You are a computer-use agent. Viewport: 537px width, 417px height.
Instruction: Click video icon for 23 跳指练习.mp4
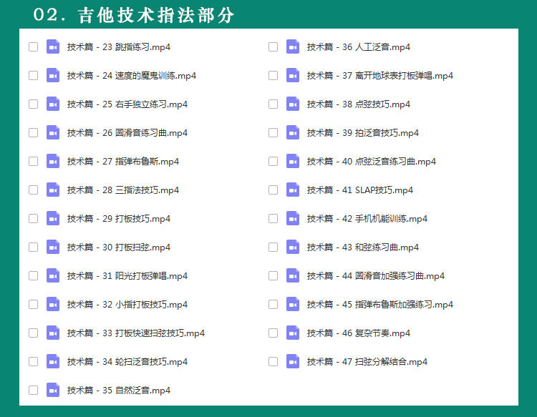(x=53, y=47)
